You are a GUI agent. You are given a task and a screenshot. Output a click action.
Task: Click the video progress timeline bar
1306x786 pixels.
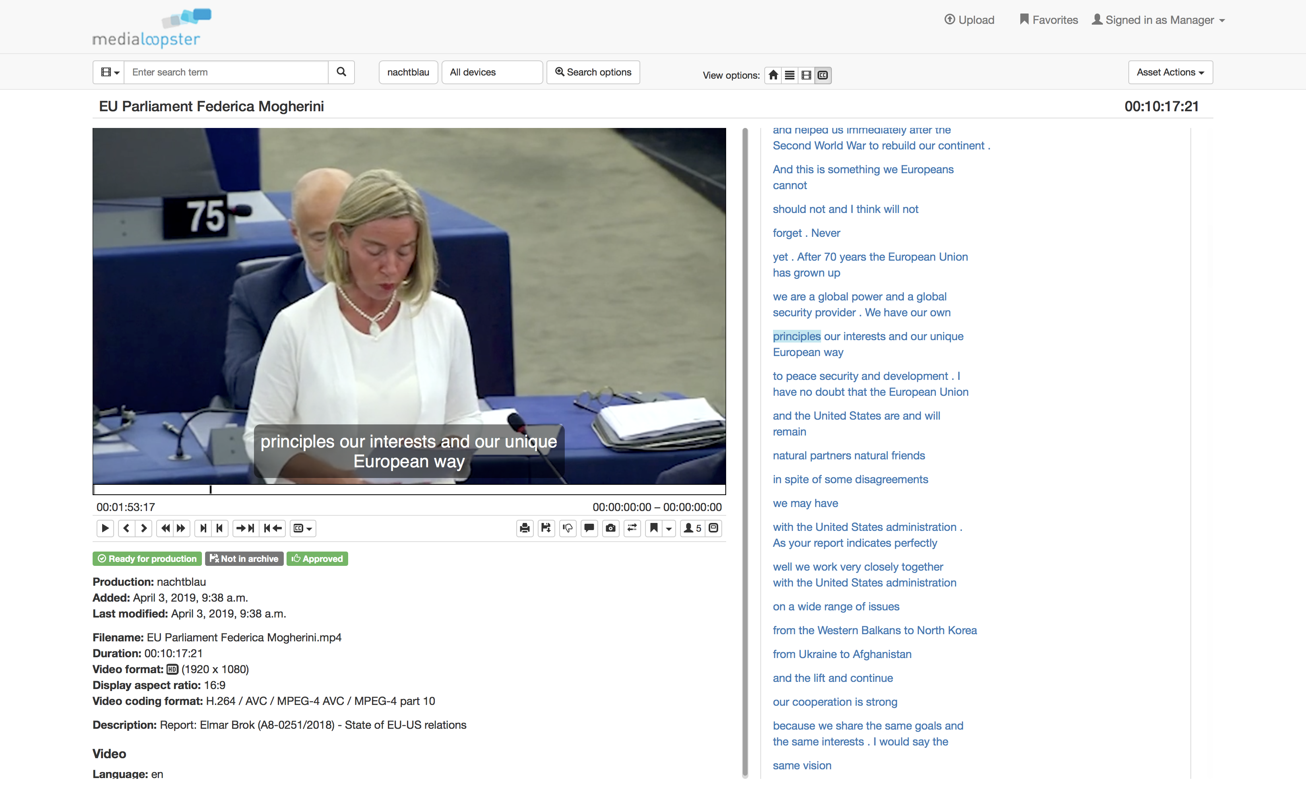click(409, 490)
